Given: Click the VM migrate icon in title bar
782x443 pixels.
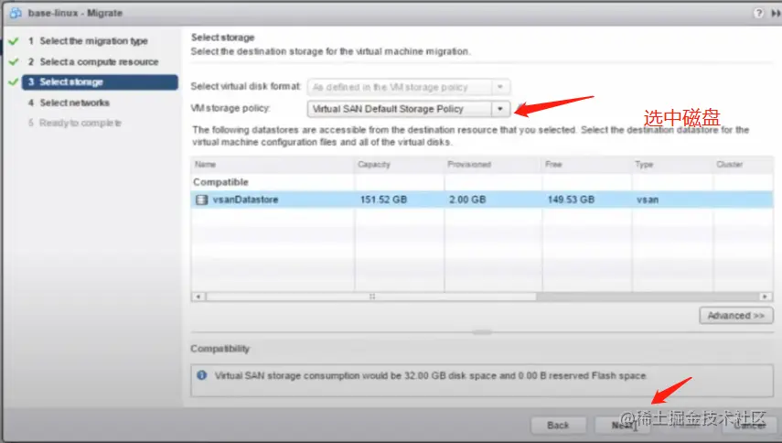Looking at the screenshot, I should [x=16, y=13].
